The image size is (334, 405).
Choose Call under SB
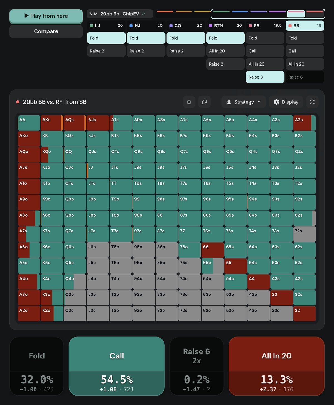(265, 51)
